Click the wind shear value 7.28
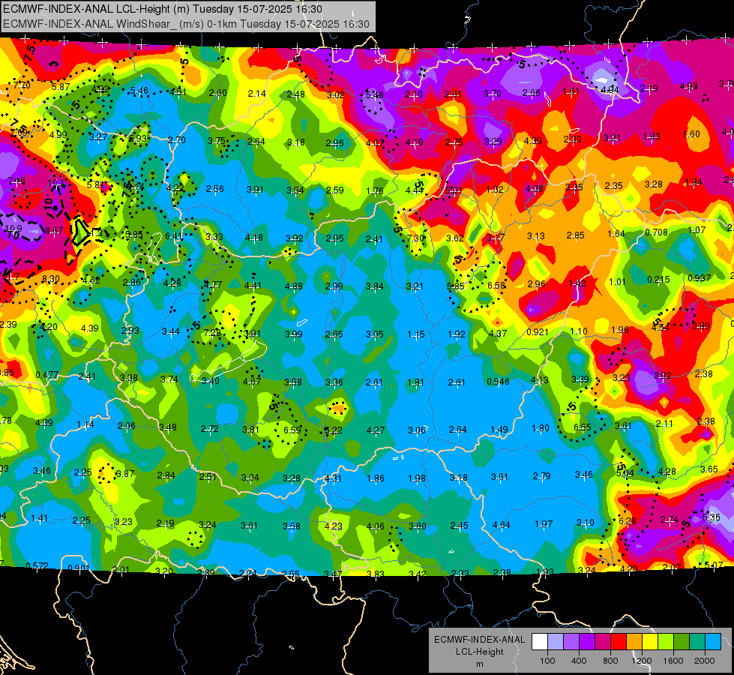Viewport: 734px width, 675px height. click(x=212, y=332)
